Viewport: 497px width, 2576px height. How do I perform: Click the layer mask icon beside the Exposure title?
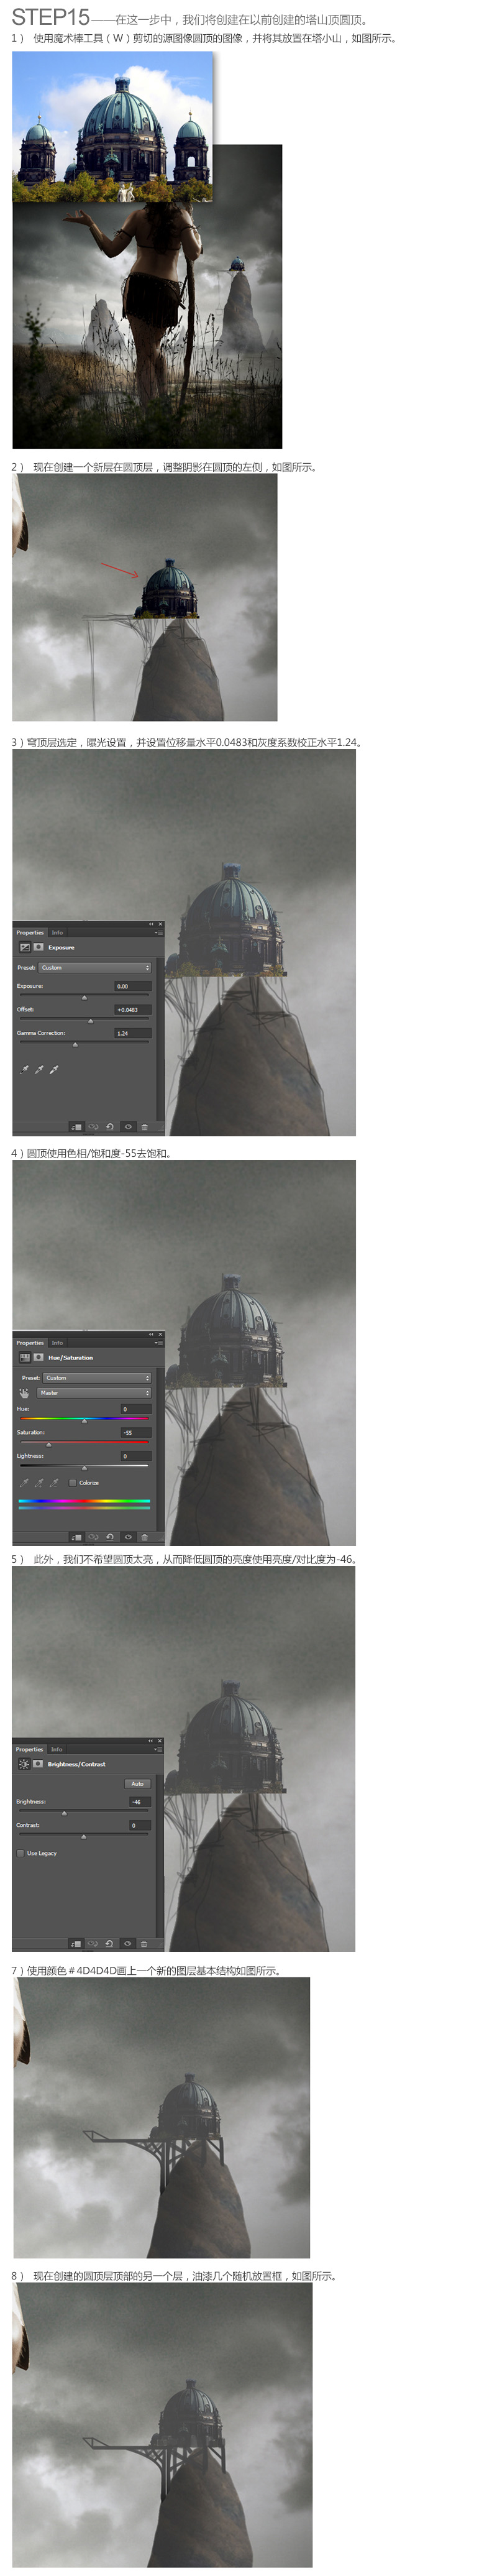[39, 947]
